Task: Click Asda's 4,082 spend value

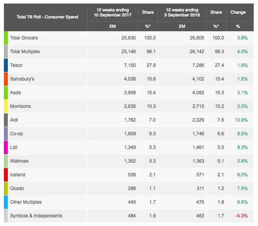Action: pyautogui.click(x=198, y=93)
